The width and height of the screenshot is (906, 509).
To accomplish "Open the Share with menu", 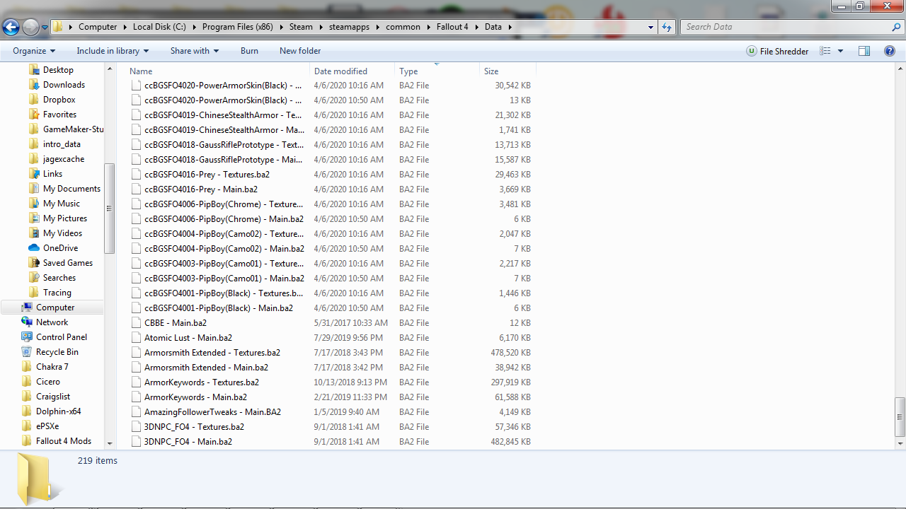I will click(194, 50).
